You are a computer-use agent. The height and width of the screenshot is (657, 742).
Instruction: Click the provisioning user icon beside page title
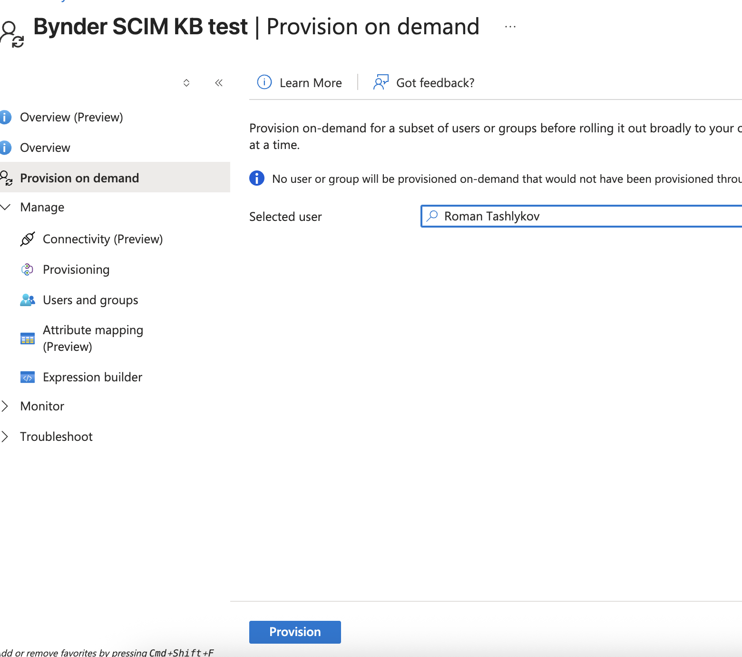[x=12, y=34]
